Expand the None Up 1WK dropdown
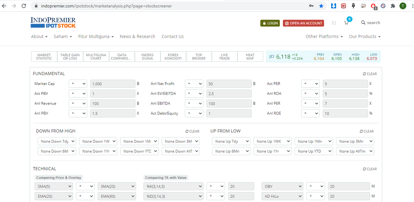 click(272, 141)
